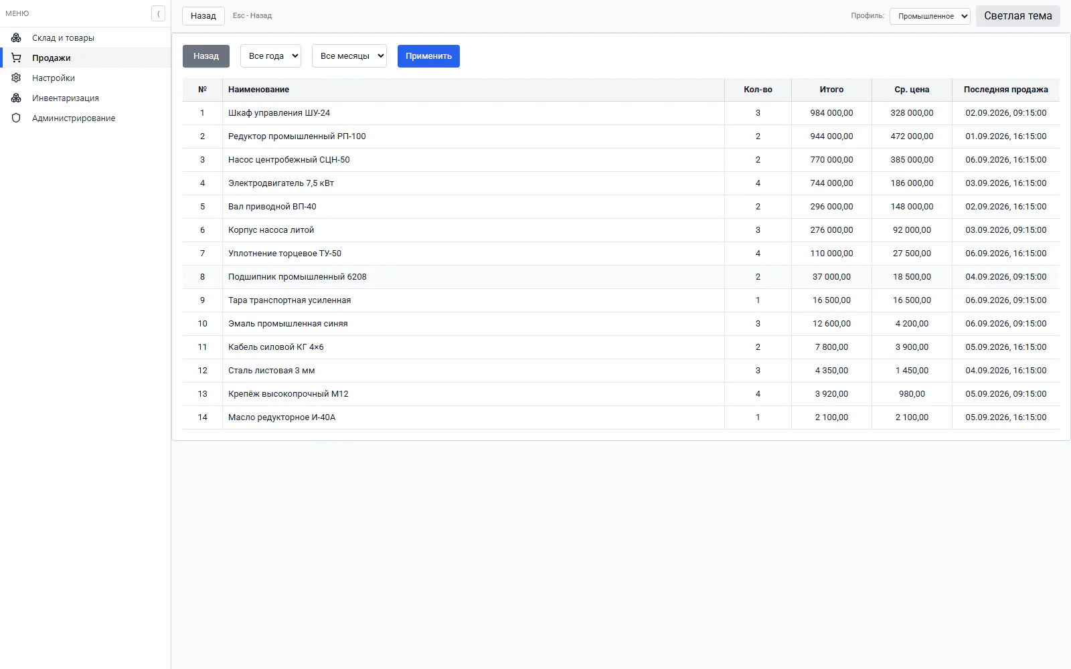The height and width of the screenshot is (669, 1071).
Task: Select row Корпус насоса литой
Action: (621, 230)
